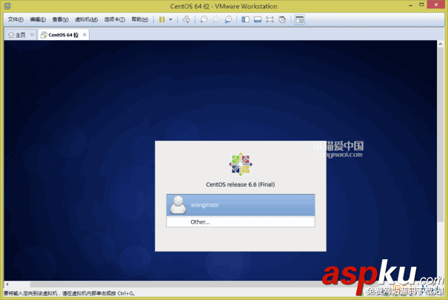This screenshot has height=300, width=448.
Task: Maximize the VMware Workstation window
Action: coord(421,5)
